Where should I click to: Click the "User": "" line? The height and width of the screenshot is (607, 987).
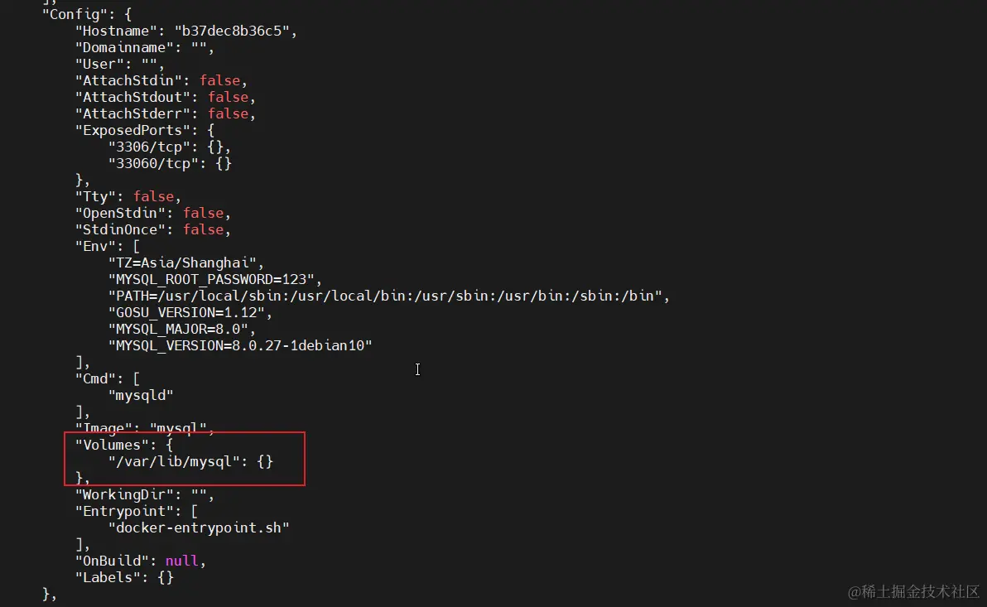pos(119,65)
